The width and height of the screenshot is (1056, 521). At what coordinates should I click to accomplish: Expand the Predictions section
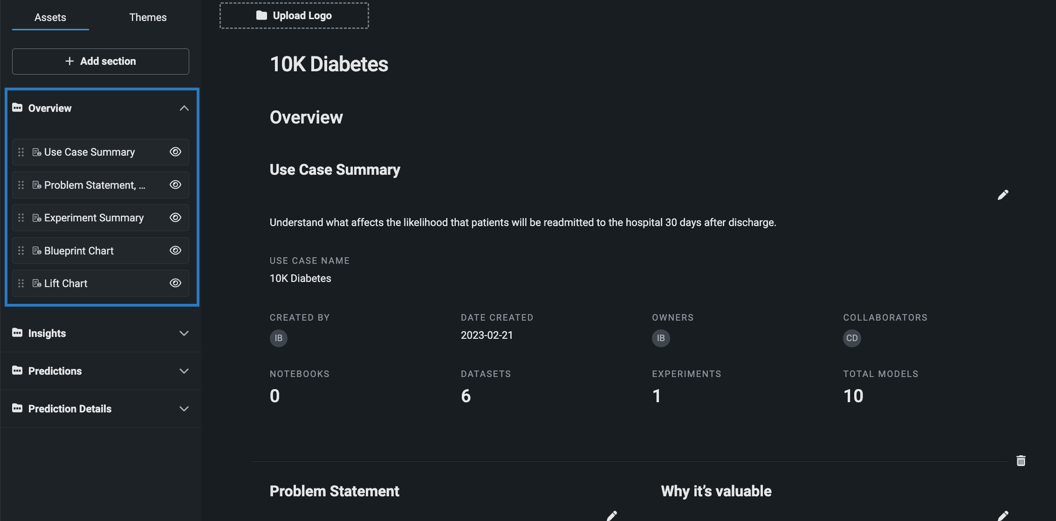184,371
